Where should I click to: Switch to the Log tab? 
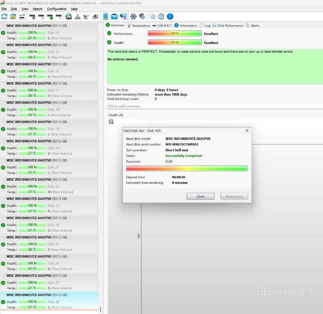[205, 25]
